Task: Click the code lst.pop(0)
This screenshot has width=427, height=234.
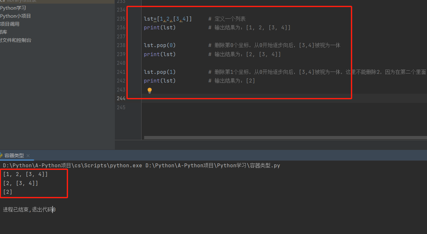Action: pos(160,45)
